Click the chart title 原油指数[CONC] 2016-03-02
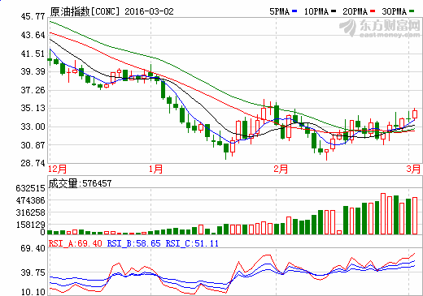The width and height of the screenshot is (423, 296). click(111, 11)
